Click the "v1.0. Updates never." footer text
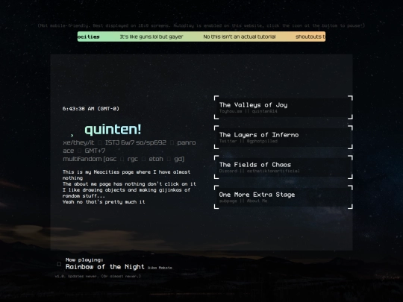 pos(98,277)
